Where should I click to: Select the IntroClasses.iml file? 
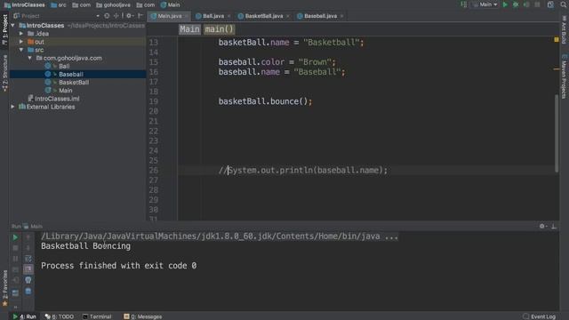pos(57,99)
